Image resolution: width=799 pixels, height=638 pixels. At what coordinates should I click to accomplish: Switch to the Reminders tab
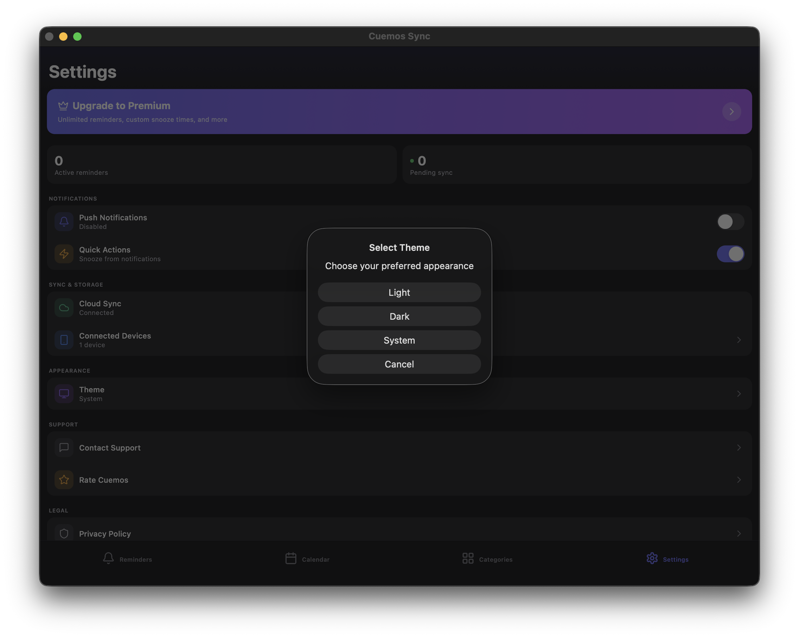[127, 558]
